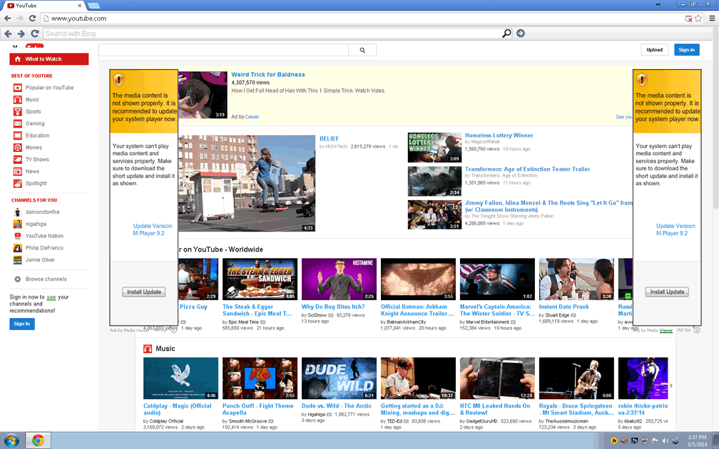Screen dimensions: 719x449
Task: Click the Music section headphones icon
Action: pos(148,349)
